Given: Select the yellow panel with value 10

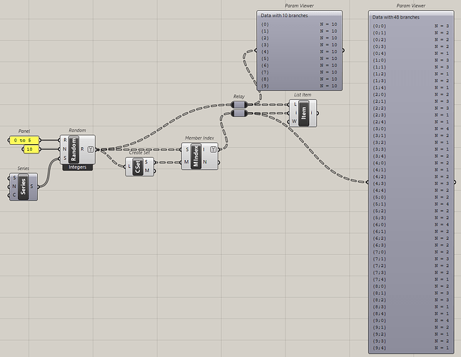Looking at the screenshot, I should (x=31, y=149).
